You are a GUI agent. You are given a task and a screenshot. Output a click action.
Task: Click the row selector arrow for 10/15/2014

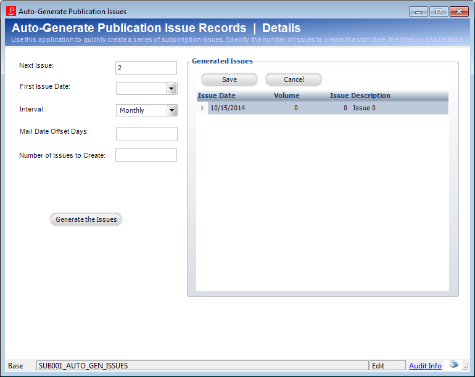[202, 108]
